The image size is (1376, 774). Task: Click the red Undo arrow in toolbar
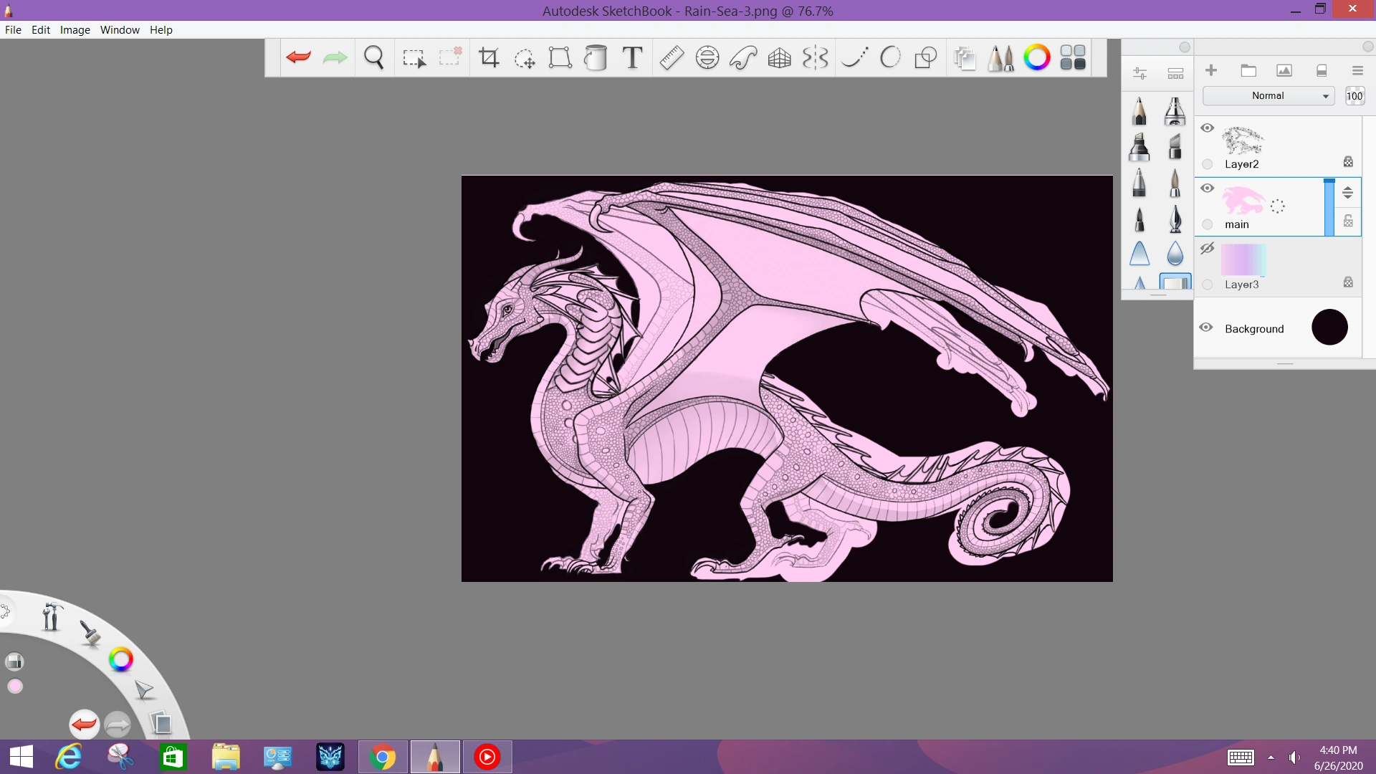(x=298, y=57)
